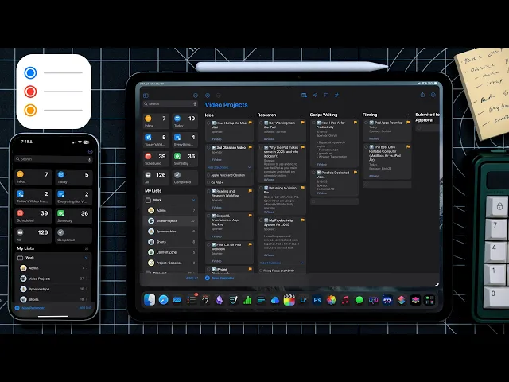Viewport: 509px width, 382px height.
Task: Open iCloud blue cloud dock icon
Action: pyautogui.click(x=275, y=300)
